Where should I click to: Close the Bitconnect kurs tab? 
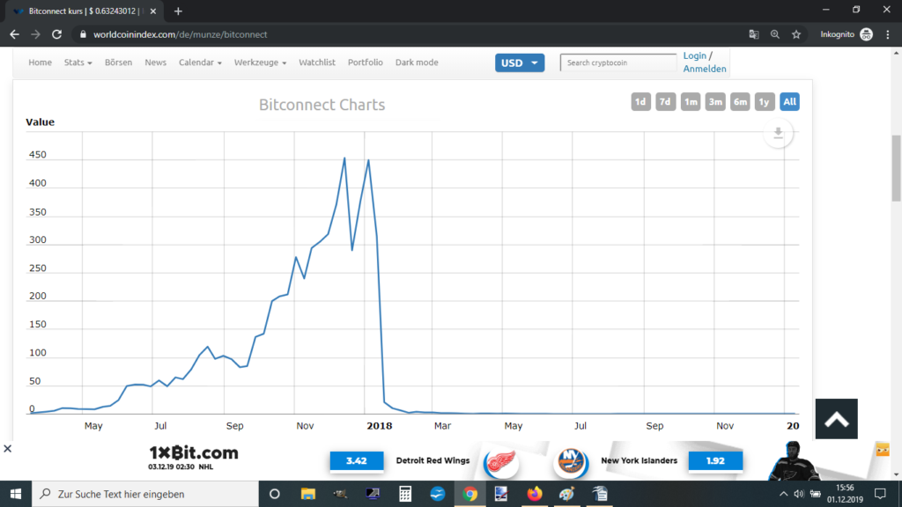(x=153, y=11)
